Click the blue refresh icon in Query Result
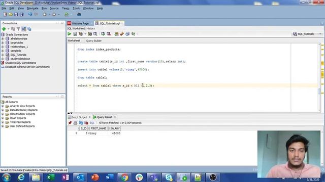Image resolution: width=325 pixels, height=182 pixels. click(x=81, y=123)
